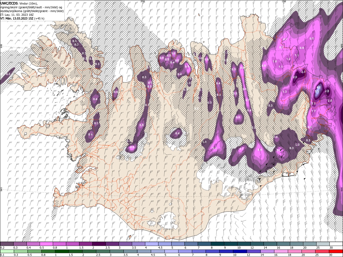Click the '2.5' precipitation value on the map
The width and height of the screenshot is (343, 257).
(x=303, y=72)
